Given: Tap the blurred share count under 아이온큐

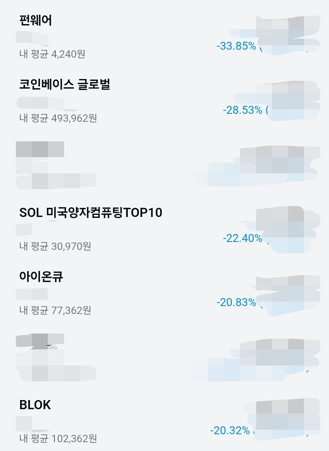Looking at the screenshot, I should [32, 294].
